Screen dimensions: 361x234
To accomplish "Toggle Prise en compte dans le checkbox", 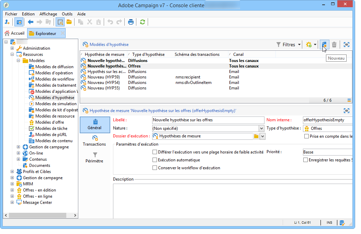I will 306,136.
